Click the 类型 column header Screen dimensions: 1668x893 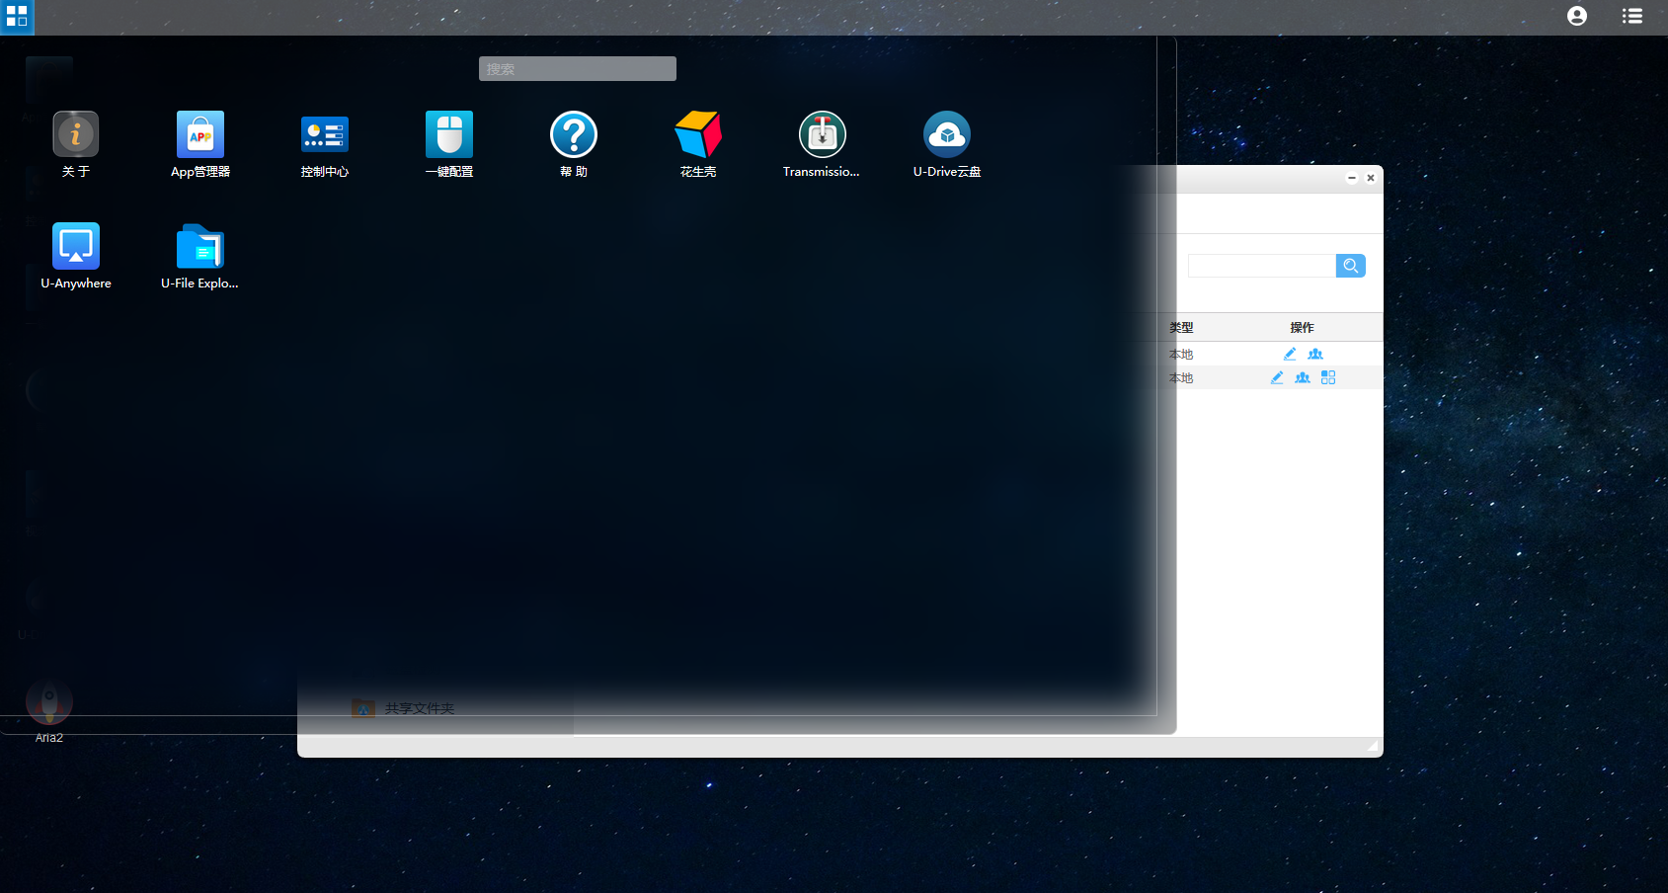pos(1181,327)
